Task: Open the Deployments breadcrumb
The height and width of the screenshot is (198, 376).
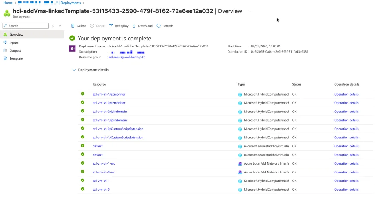Action: 71,3
